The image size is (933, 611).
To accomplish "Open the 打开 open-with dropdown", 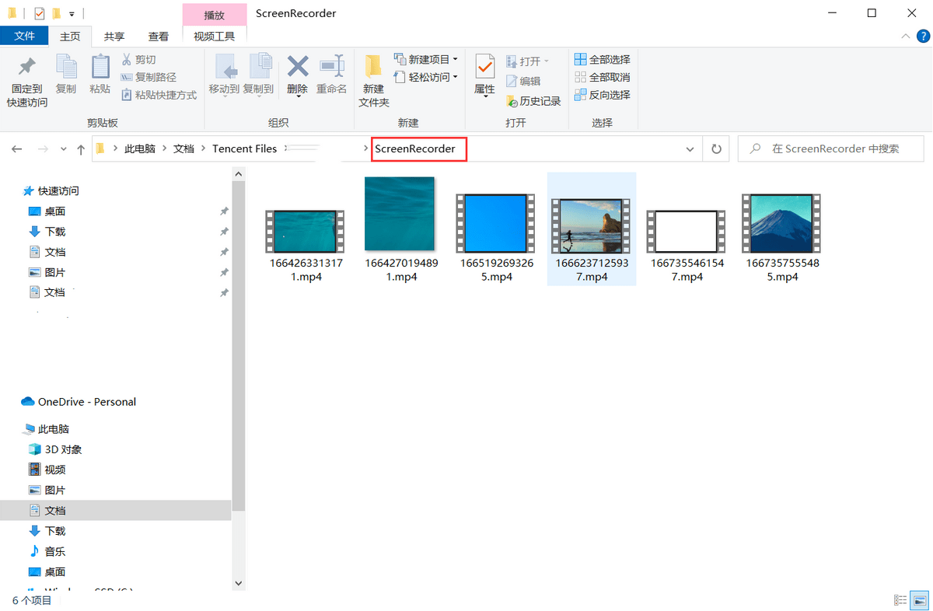I will coord(527,61).
